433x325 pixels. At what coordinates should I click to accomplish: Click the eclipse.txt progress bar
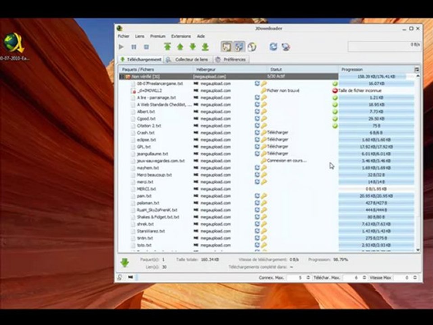click(376, 140)
